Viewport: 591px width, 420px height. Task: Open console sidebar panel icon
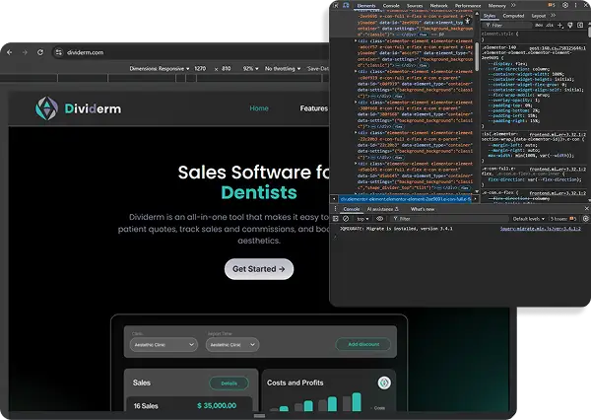pos(336,218)
